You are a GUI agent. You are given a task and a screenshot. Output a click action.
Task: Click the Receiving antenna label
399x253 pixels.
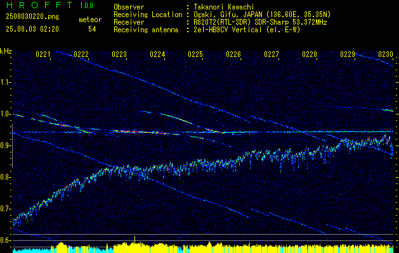pyautogui.click(x=146, y=30)
